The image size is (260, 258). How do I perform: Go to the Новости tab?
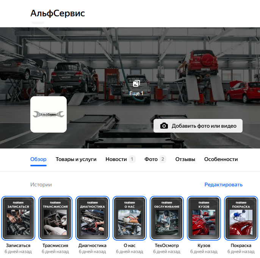pos(121,159)
